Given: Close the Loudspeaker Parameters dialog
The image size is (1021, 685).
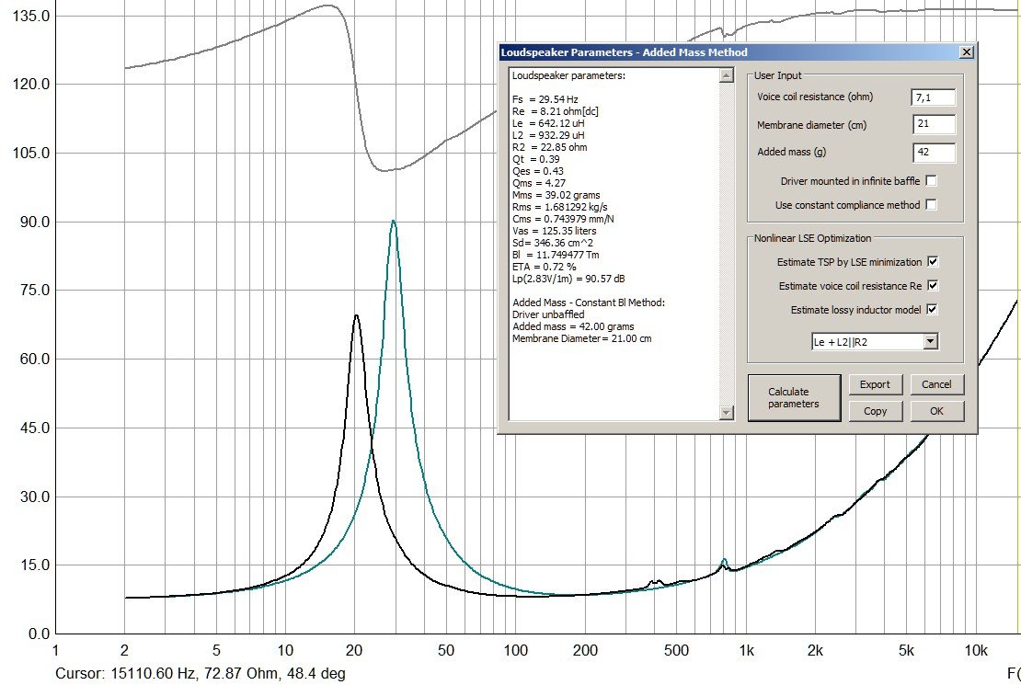Looking at the screenshot, I should point(967,52).
